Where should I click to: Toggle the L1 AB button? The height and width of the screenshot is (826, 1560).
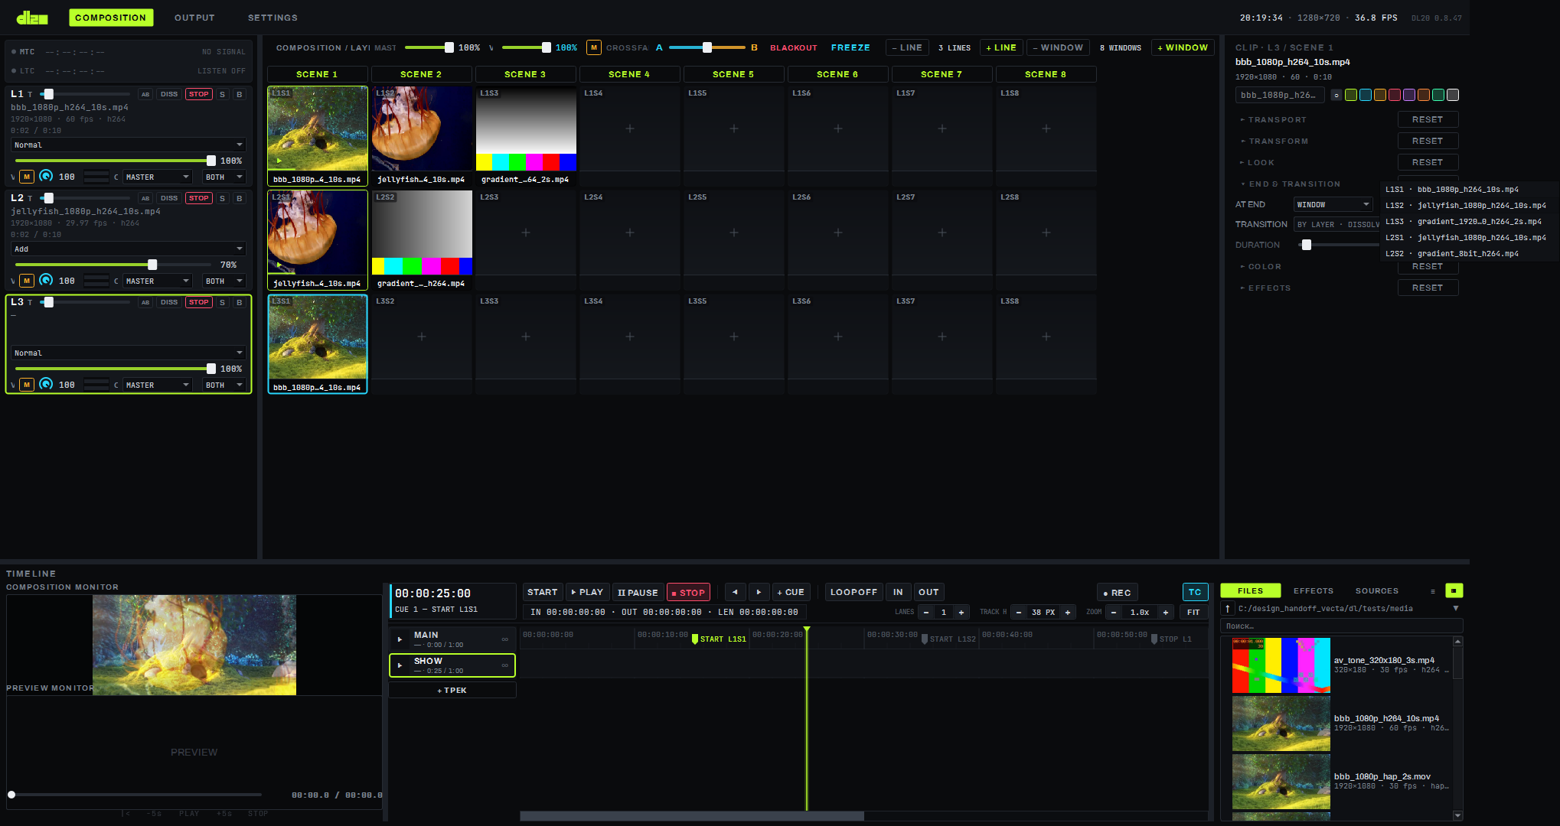145,94
